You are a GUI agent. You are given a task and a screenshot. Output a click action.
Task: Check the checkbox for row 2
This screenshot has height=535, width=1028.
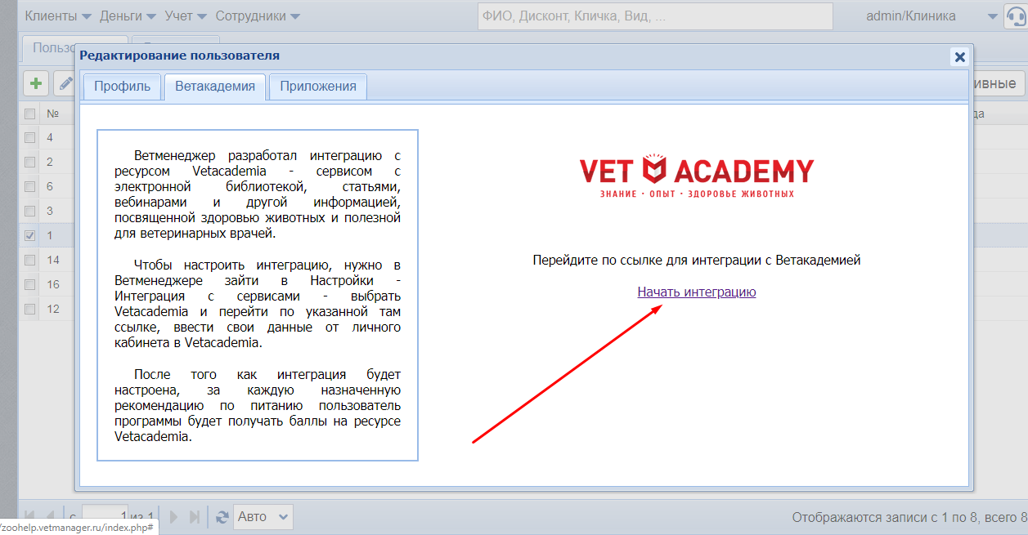coord(30,162)
